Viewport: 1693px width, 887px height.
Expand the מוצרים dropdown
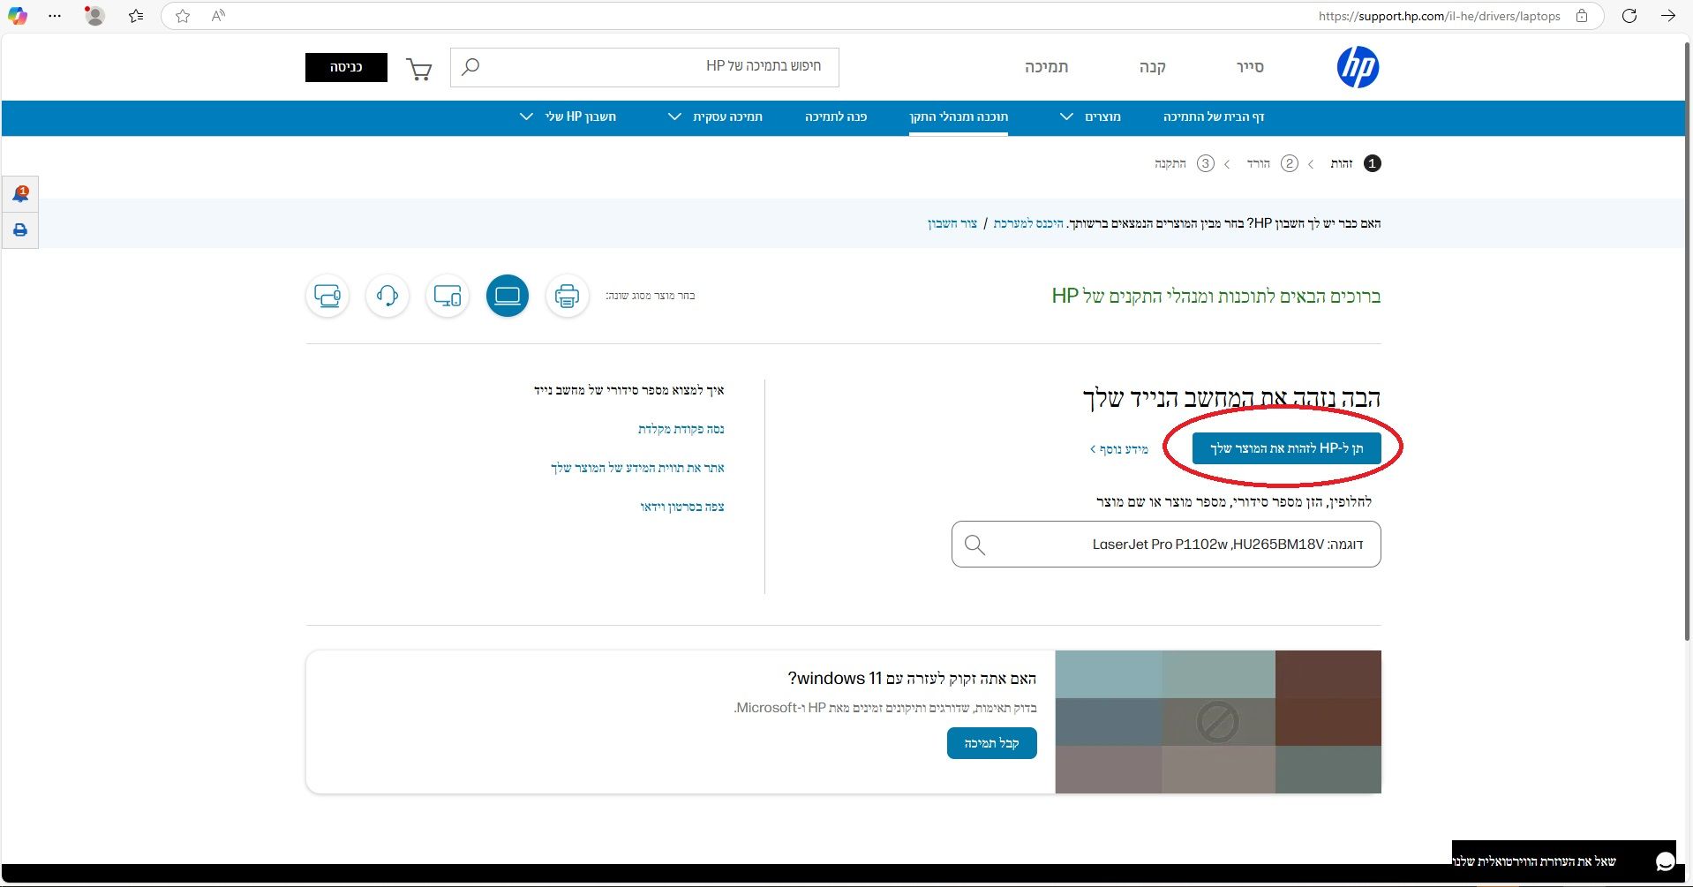[x=1090, y=117]
